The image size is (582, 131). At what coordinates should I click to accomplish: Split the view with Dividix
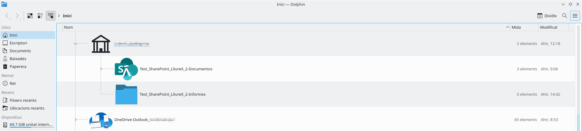click(x=547, y=16)
